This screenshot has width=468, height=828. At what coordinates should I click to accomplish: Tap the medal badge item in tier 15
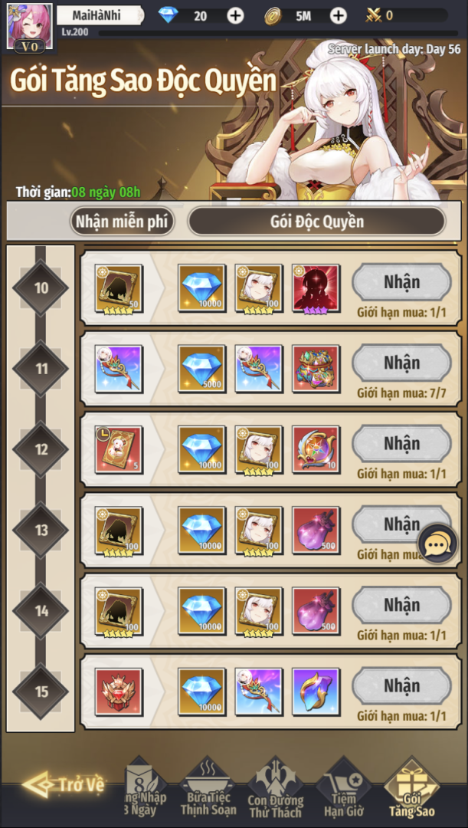pos(119,692)
